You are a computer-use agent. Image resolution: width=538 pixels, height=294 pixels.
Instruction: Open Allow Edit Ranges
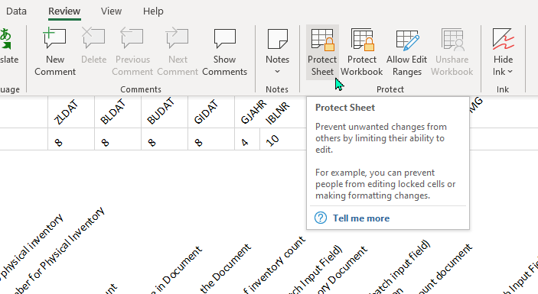[x=406, y=52]
